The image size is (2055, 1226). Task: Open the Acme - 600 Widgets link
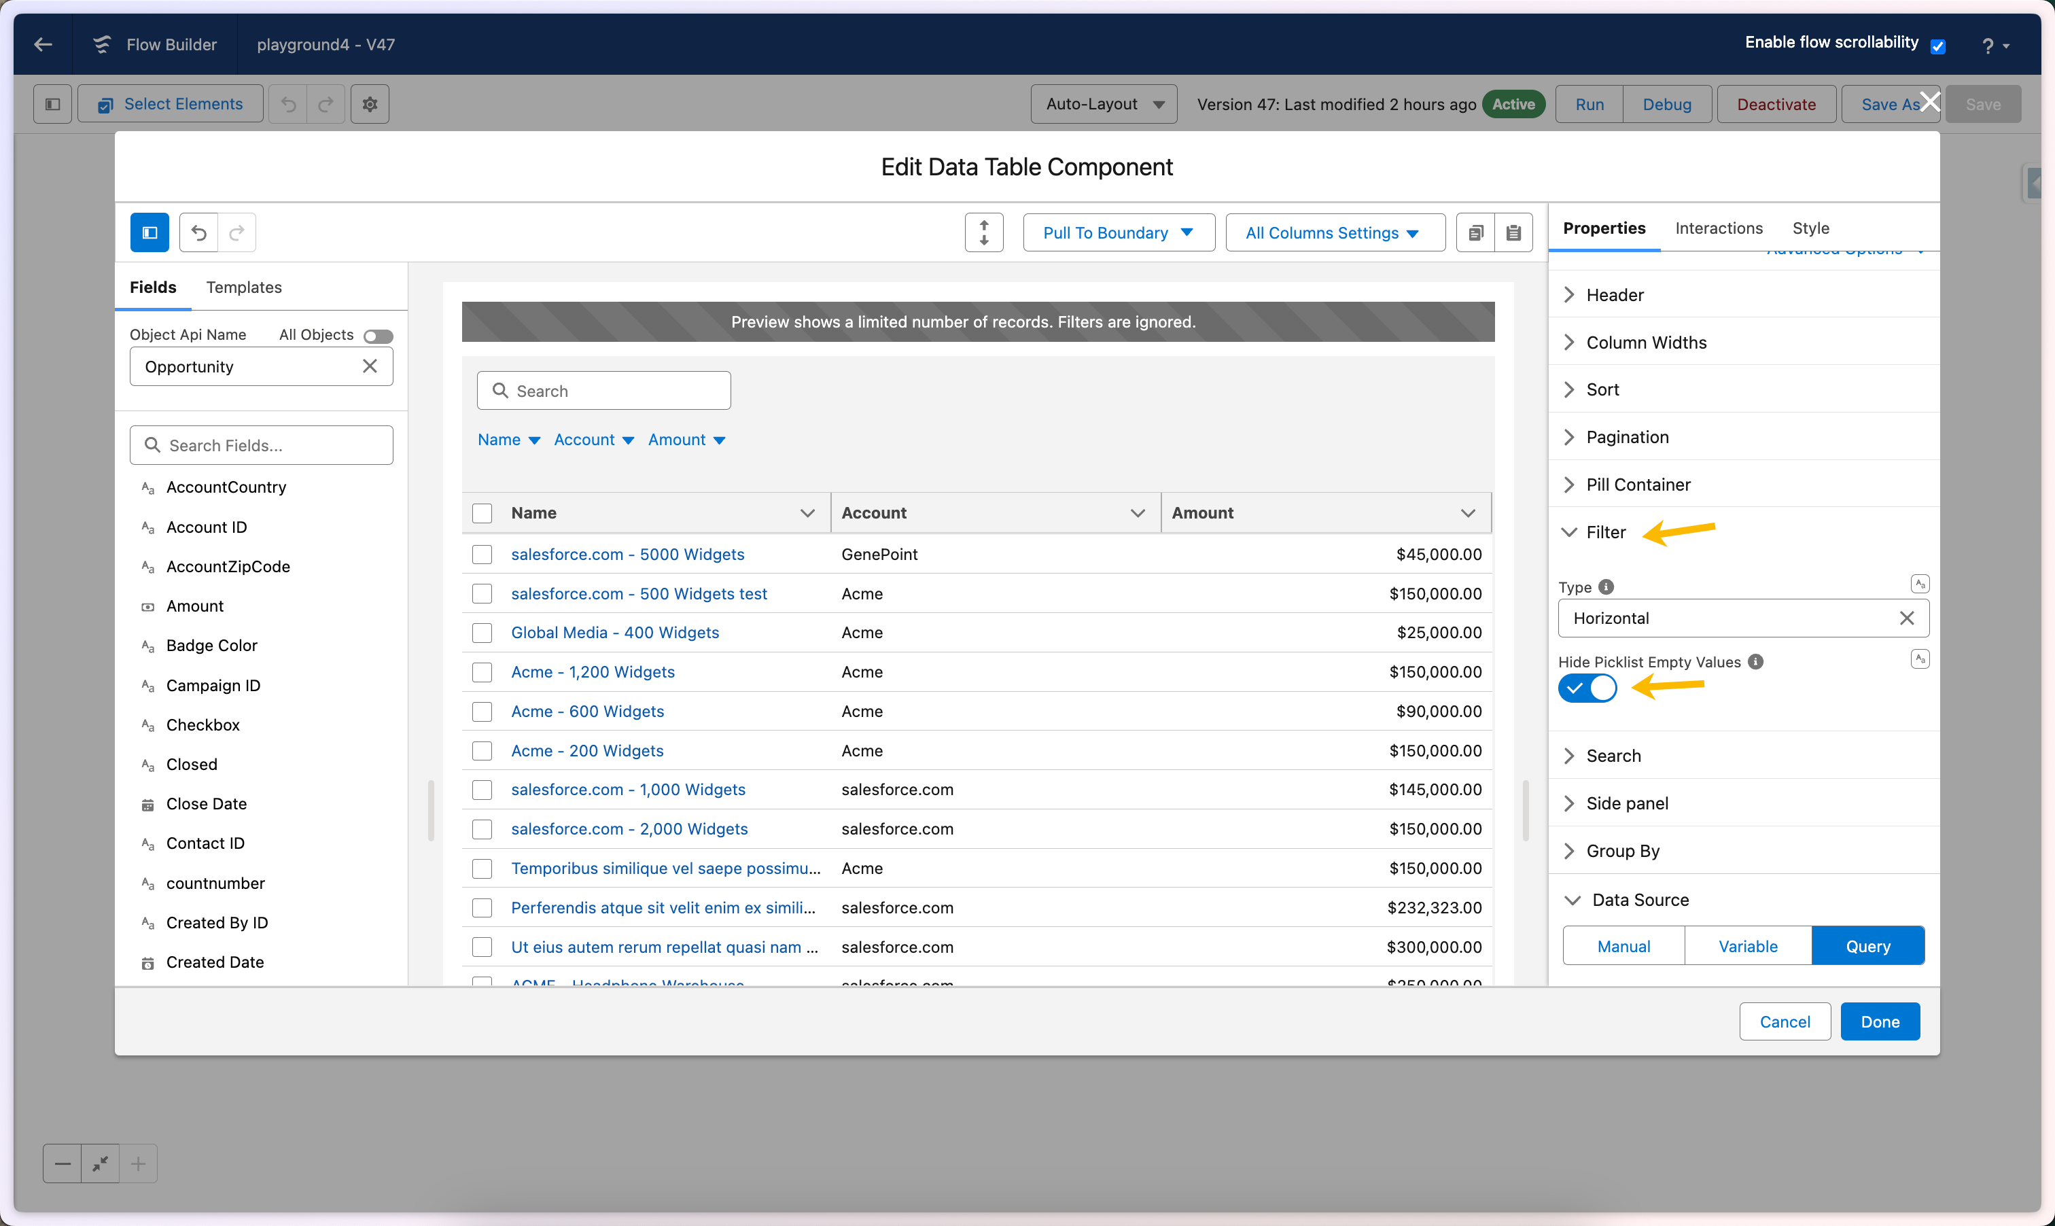587,712
